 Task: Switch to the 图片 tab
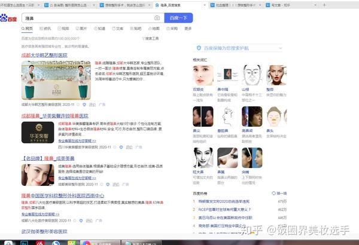pos(81,29)
